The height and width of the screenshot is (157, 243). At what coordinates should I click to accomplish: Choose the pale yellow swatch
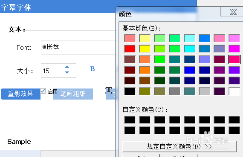point(145,38)
